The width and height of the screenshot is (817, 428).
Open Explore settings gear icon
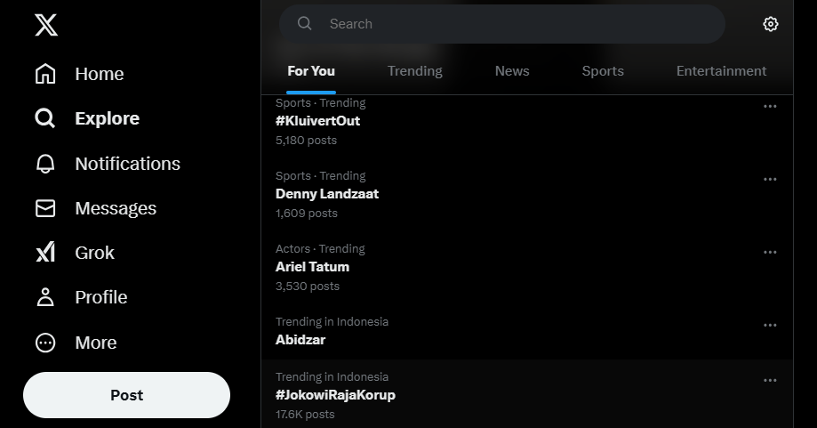(x=771, y=24)
